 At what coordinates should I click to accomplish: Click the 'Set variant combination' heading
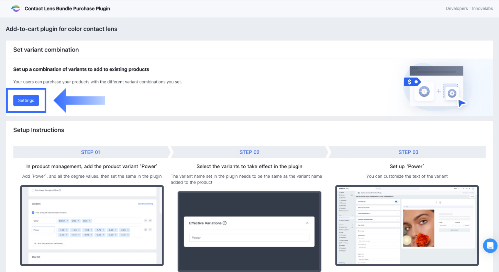coord(46,50)
